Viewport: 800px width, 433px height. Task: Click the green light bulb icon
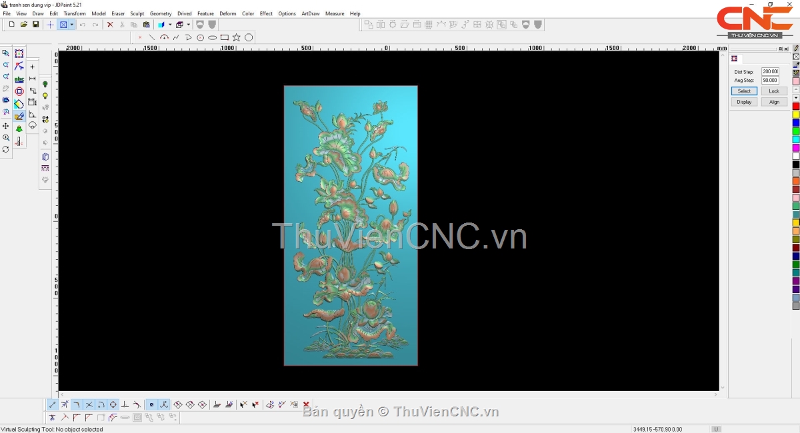click(x=45, y=85)
